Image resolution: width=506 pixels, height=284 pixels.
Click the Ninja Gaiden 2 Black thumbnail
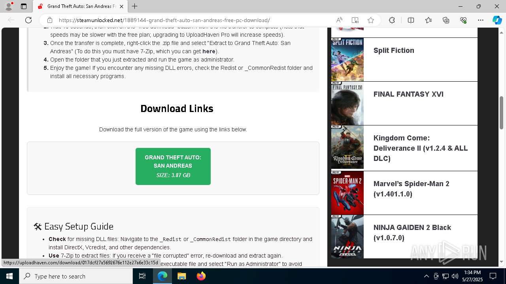(347, 237)
